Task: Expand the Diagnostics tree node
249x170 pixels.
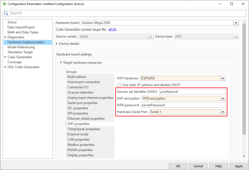Action: (x=5, y=37)
